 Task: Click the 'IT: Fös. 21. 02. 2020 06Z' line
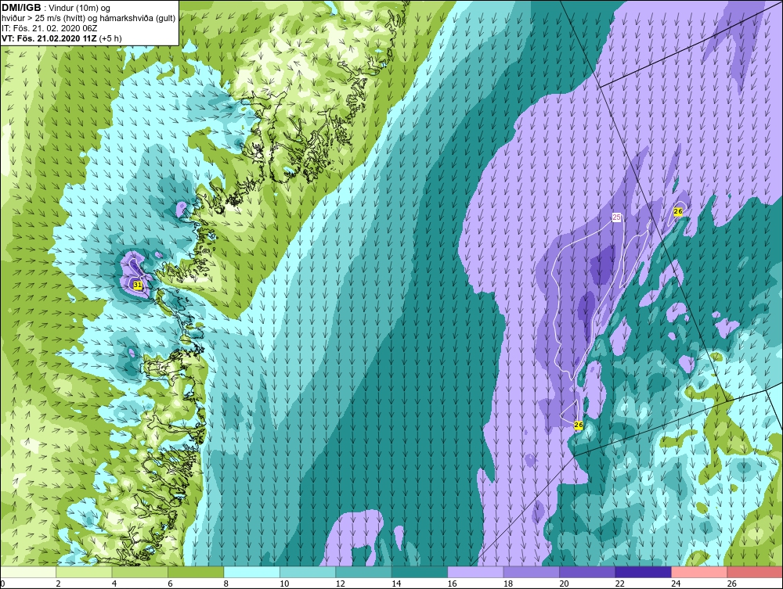click(x=49, y=28)
